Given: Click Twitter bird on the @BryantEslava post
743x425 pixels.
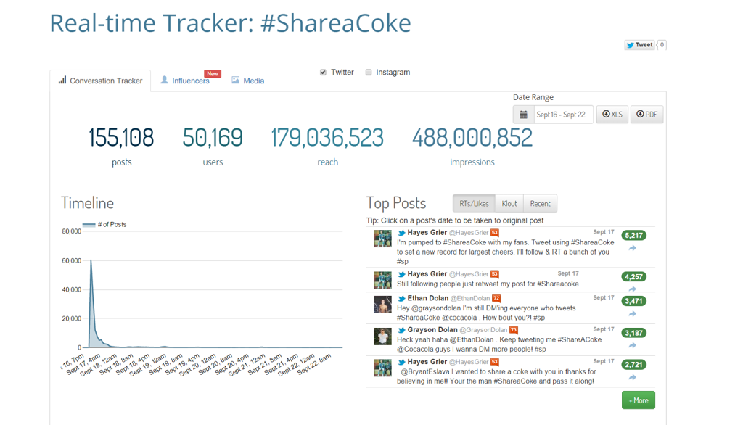Looking at the screenshot, I should pos(401,362).
